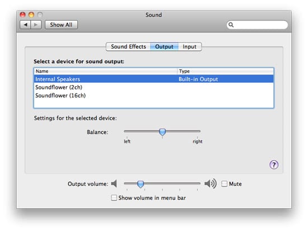
Task: Click the Balance slider thumb
Action: point(162,132)
